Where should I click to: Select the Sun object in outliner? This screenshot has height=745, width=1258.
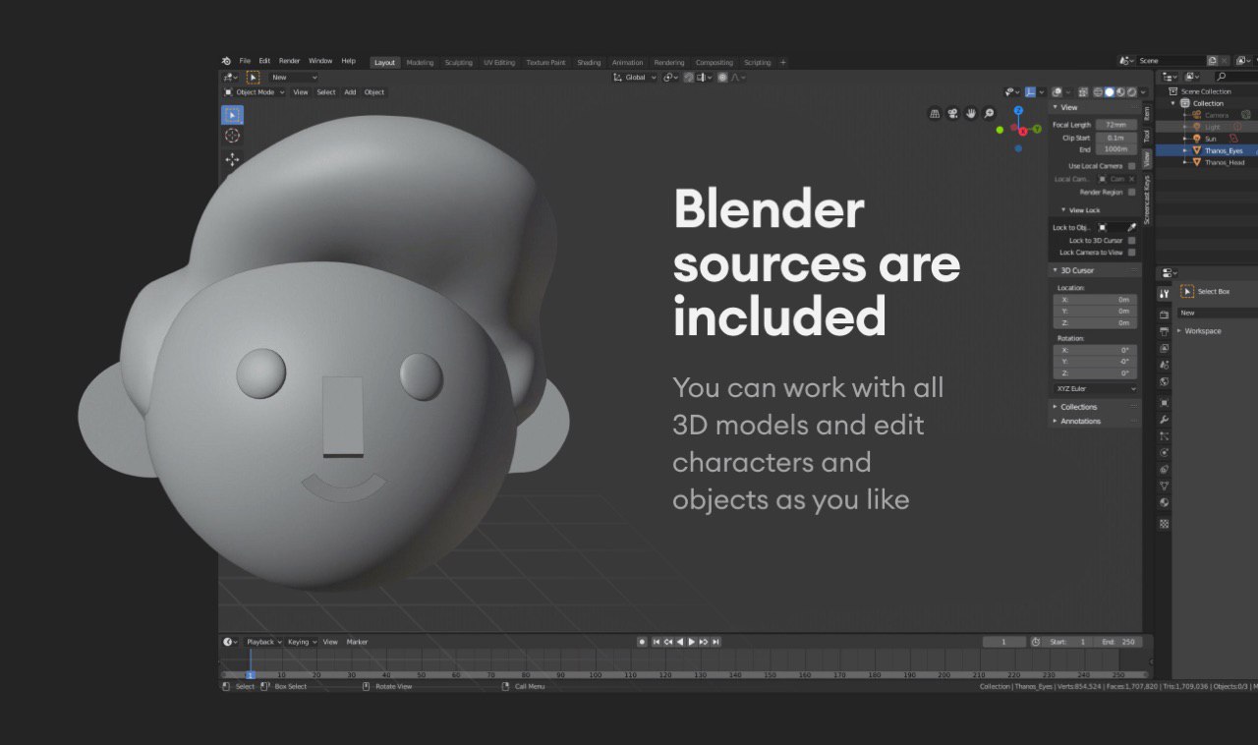(1210, 139)
